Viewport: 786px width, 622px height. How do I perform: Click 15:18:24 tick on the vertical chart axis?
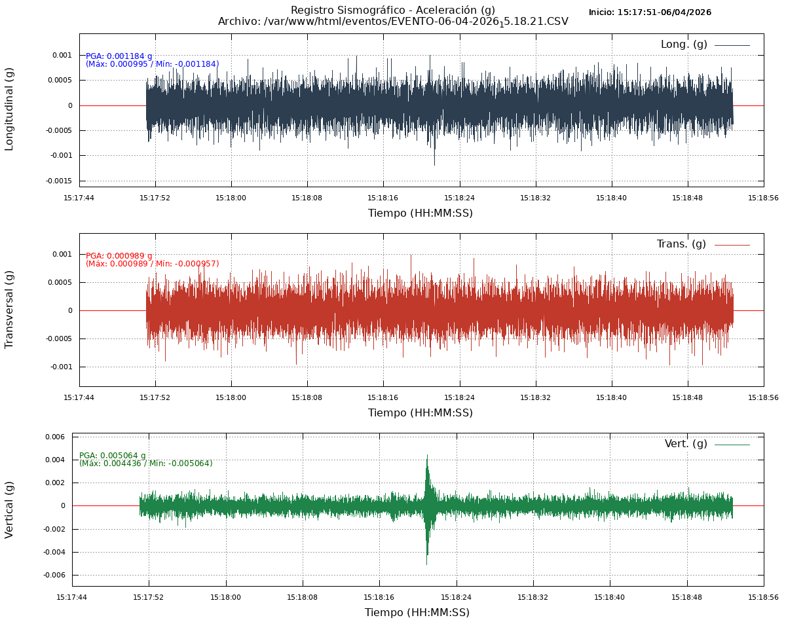[456, 597]
